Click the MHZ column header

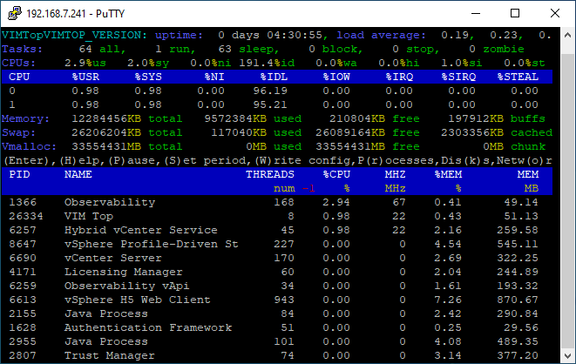pos(396,174)
